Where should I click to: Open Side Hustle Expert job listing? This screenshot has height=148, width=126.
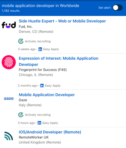point(62,21)
